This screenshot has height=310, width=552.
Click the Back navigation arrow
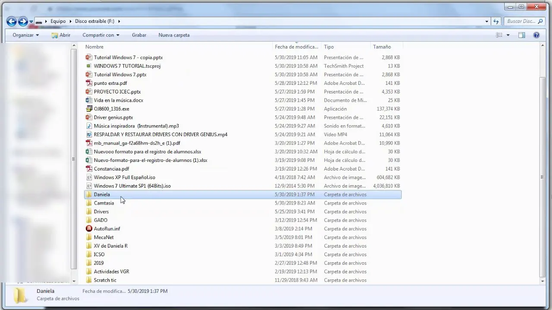(x=12, y=21)
